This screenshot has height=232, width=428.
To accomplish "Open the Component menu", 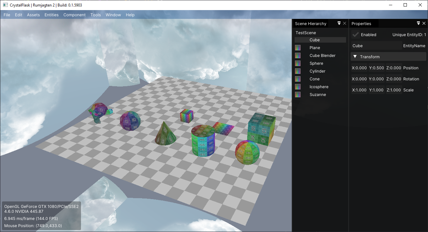I will tap(74, 15).
